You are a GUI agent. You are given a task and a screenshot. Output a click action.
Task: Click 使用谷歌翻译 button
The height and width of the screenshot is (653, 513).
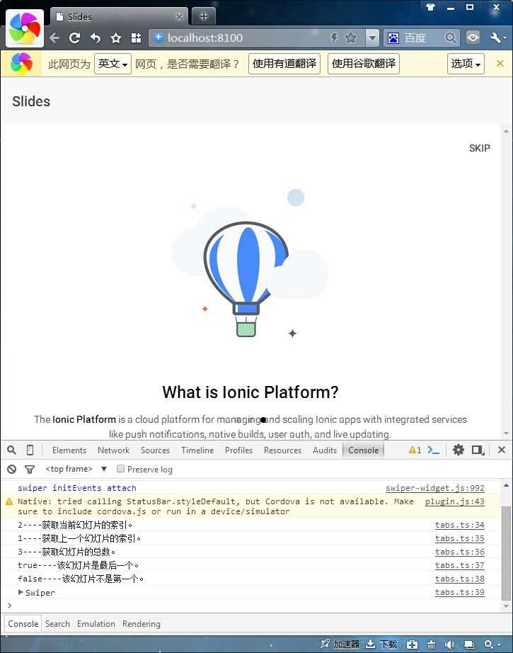click(363, 64)
